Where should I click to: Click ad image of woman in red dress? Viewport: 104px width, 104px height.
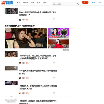click(x=58, y=43)
